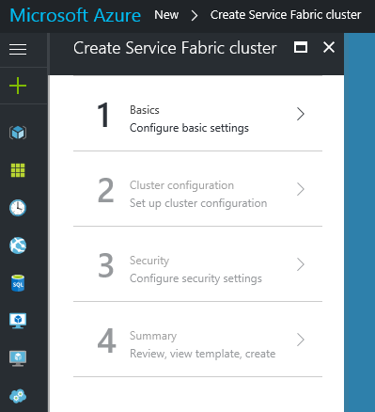Open the Recent clock icon in sidebar
The image size is (375, 412).
[18, 208]
